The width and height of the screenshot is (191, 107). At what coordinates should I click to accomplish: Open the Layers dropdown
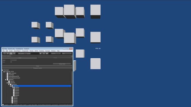click(56, 53)
